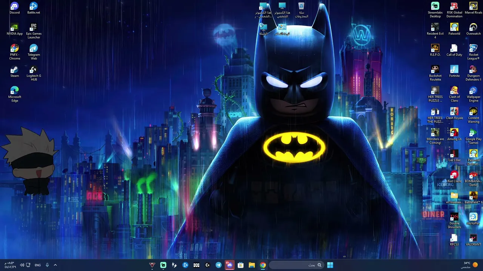Open Streamlabs from the taskbar

click(x=163, y=265)
